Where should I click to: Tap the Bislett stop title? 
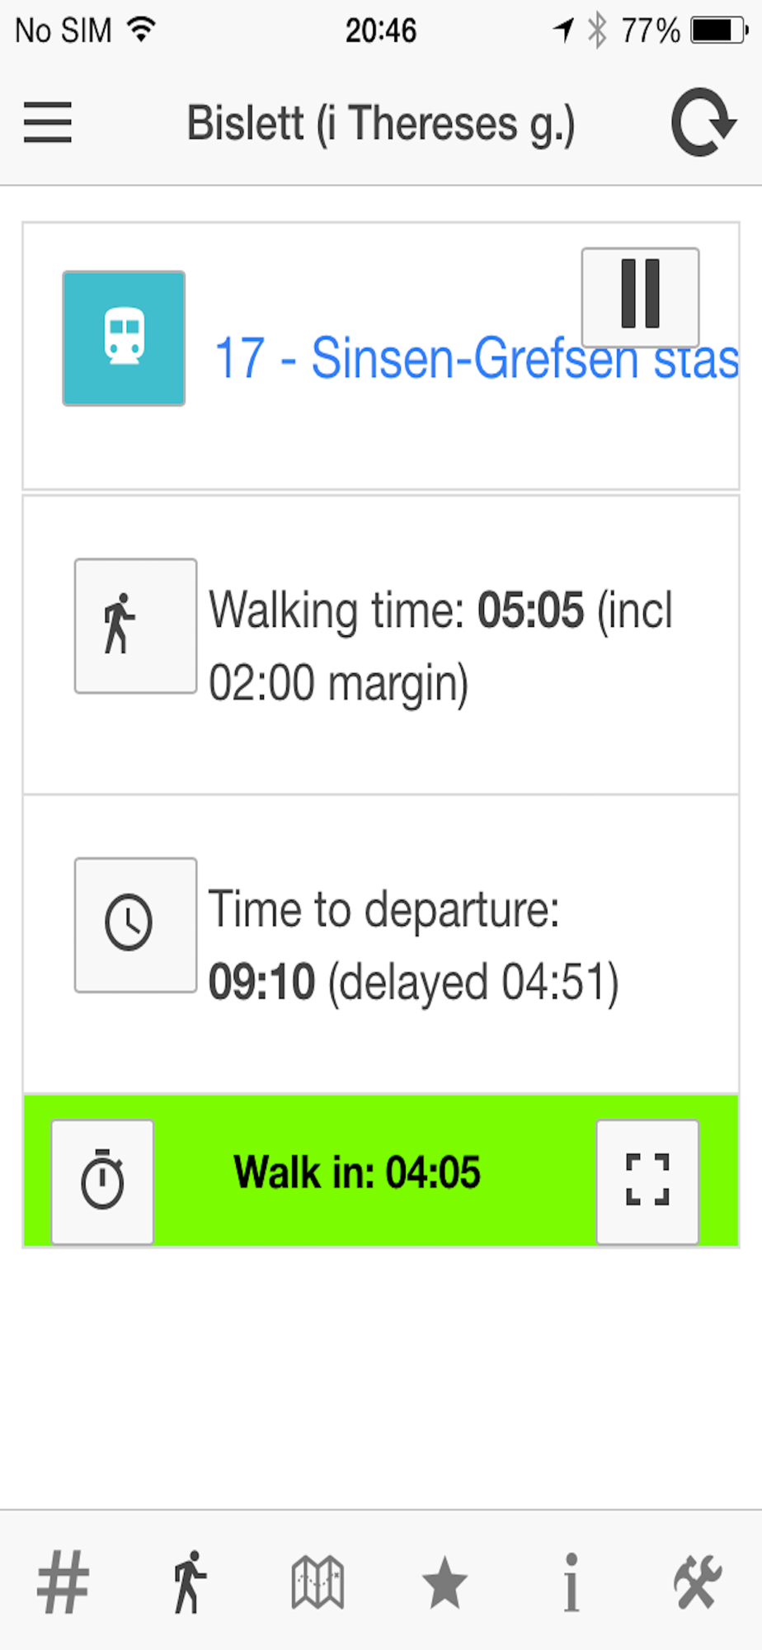pyautogui.click(x=381, y=124)
